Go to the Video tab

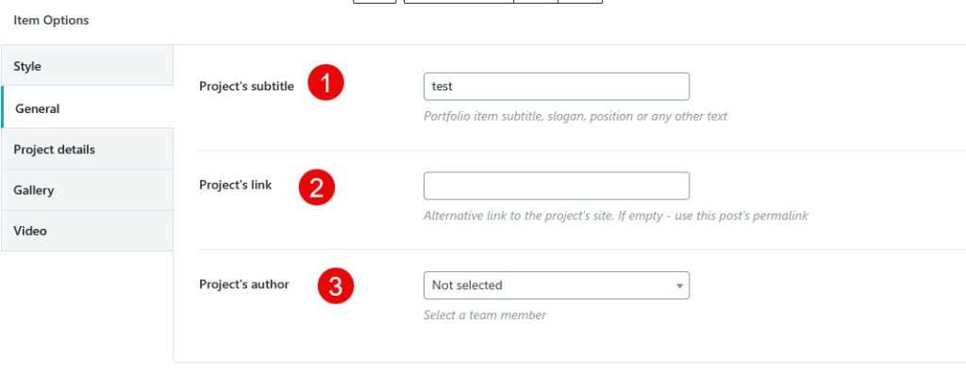click(x=87, y=231)
